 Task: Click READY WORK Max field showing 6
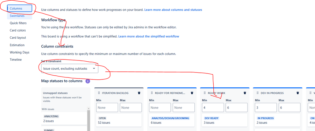point(237,108)
